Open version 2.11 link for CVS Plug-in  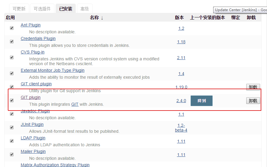point(181,58)
